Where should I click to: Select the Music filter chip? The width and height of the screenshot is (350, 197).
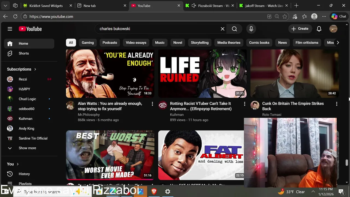pyautogui.click(x=160, y=43)
